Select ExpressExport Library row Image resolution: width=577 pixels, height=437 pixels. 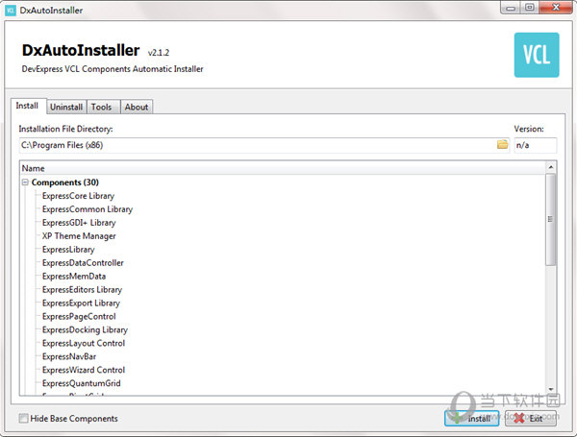click(x=82, y=303)
